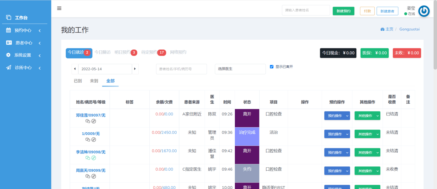
Task: Open patient link 周赢天/09099/无
Action: tap(91, 171)
